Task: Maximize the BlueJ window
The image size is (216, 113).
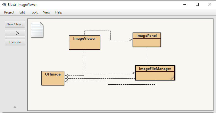Action: click(197, 4)
